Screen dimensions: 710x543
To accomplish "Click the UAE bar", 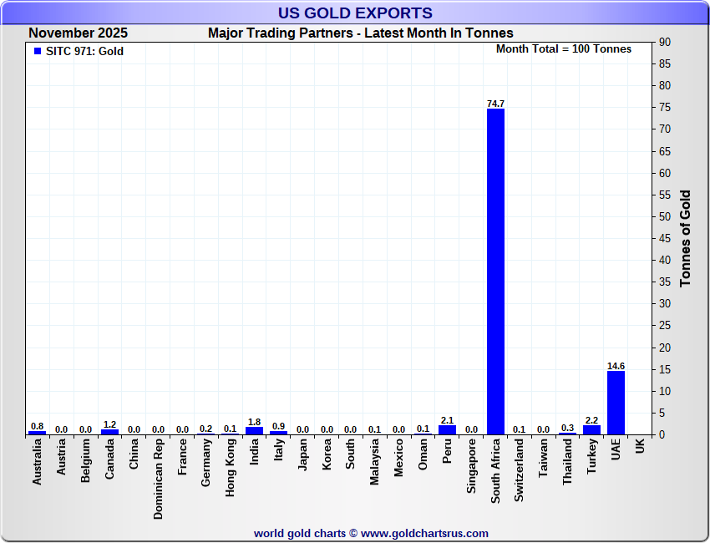I will click(x=616, y=403).
